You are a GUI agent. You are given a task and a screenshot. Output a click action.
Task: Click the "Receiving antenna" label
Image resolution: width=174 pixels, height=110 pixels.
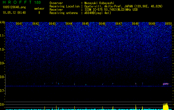point(64,13)
